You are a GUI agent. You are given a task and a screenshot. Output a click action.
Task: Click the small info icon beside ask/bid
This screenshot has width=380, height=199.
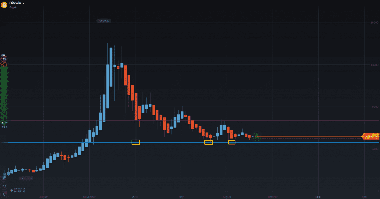[12, 190]
